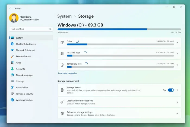Open Installed apps via its chevron
Image resolution: width=190 pixels, height=127 pixels.
(177, 54)
